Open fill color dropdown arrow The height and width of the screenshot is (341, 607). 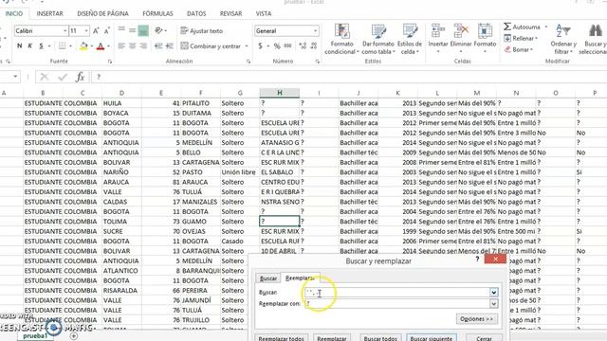[92, 46]
